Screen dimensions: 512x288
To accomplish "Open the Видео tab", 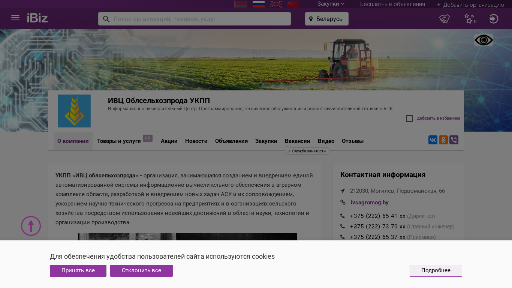I will tap(326, 141).
